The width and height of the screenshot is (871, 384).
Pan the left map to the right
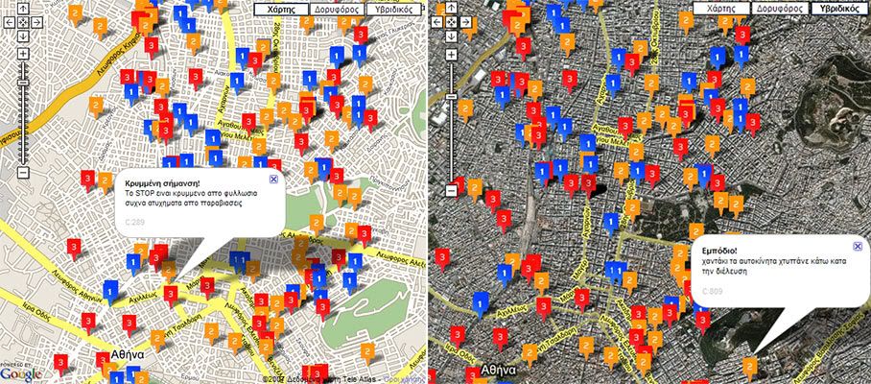pos(36,23)
